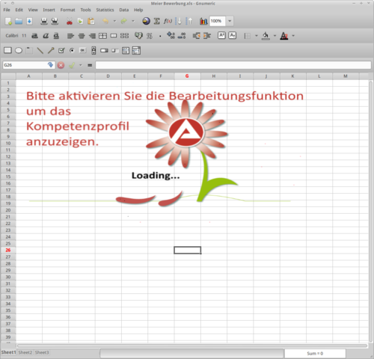
Task: Insert a checkbox object from the toolbar
Action: (61, 51)
